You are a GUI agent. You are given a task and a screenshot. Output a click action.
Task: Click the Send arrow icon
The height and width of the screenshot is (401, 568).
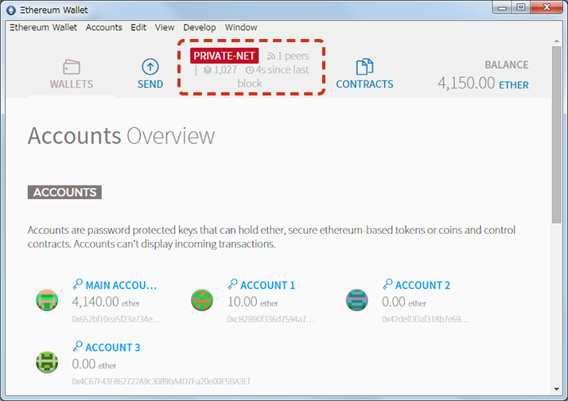pyautogui.click(x=150, y=67)
